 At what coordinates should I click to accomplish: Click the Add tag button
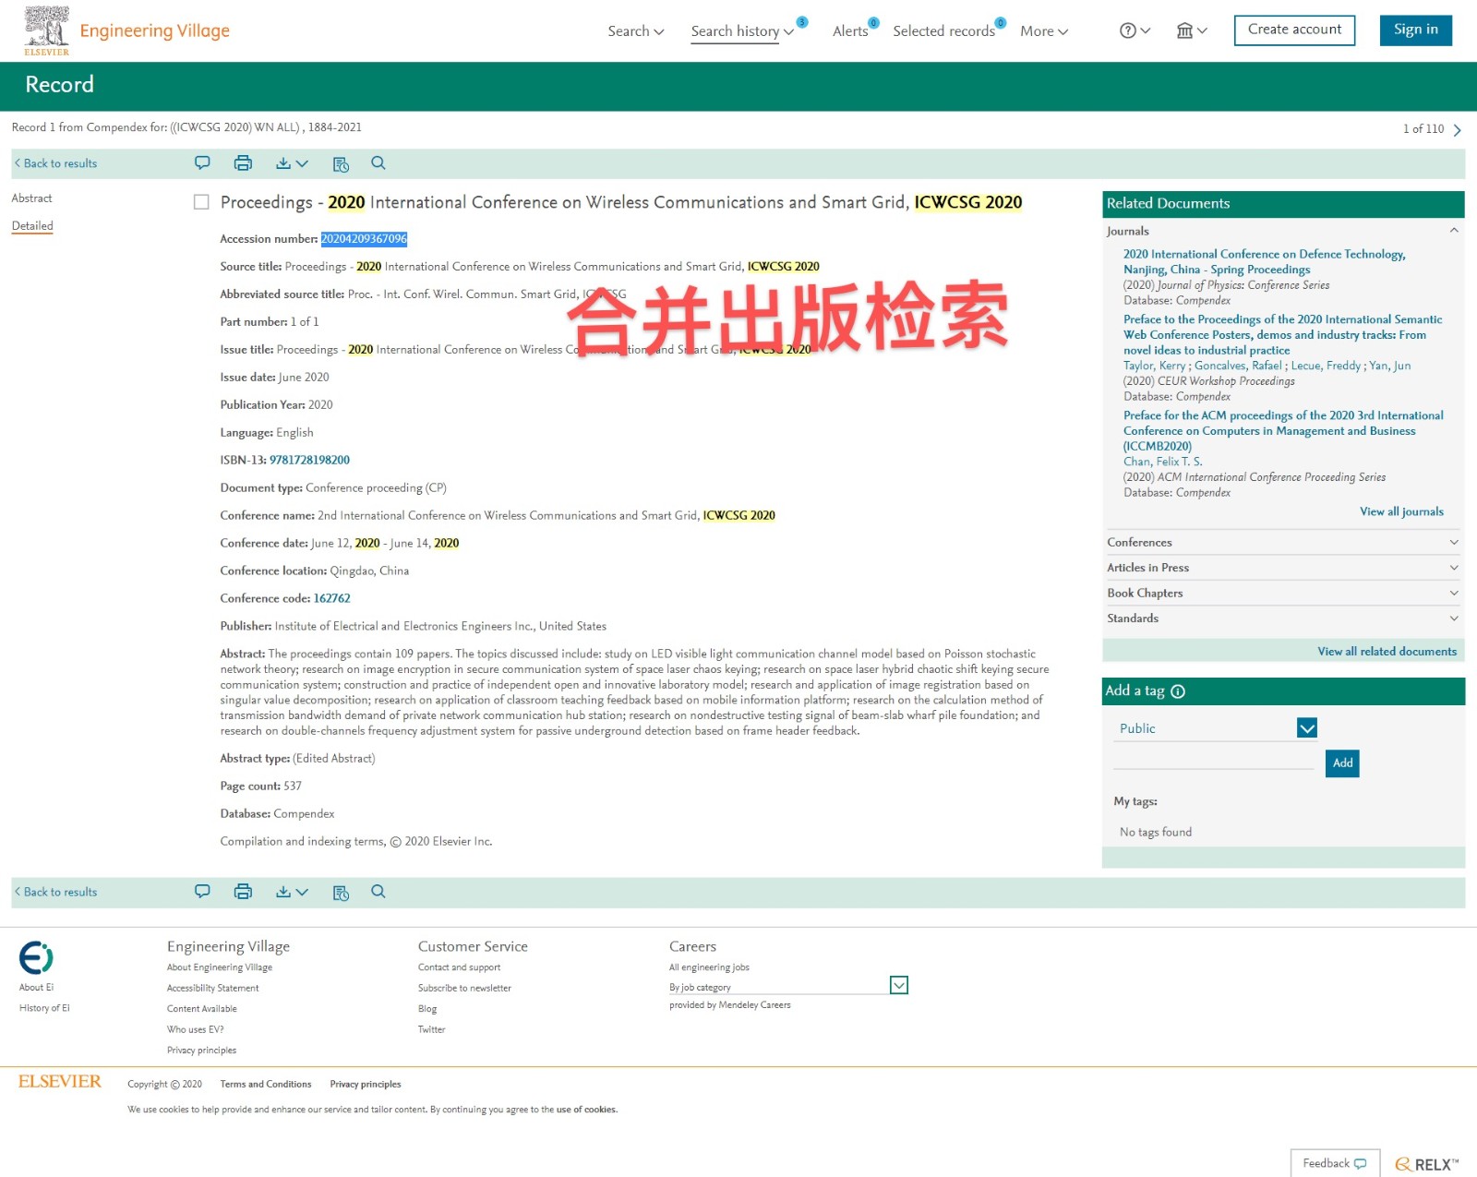click(1342, 763)
